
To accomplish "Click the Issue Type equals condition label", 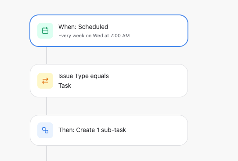I will point(83,76).
